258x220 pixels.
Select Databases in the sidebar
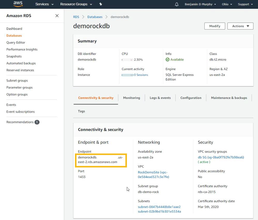coord(14,36)
